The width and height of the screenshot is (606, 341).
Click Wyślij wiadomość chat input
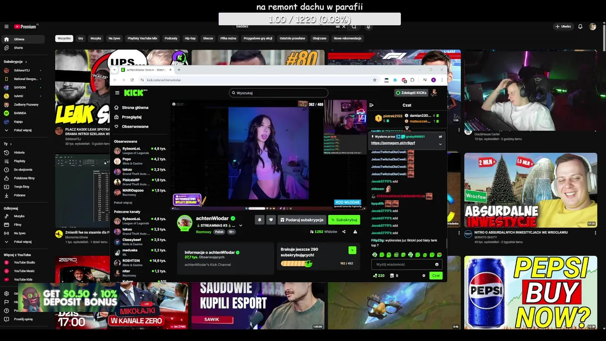[406, 265]
